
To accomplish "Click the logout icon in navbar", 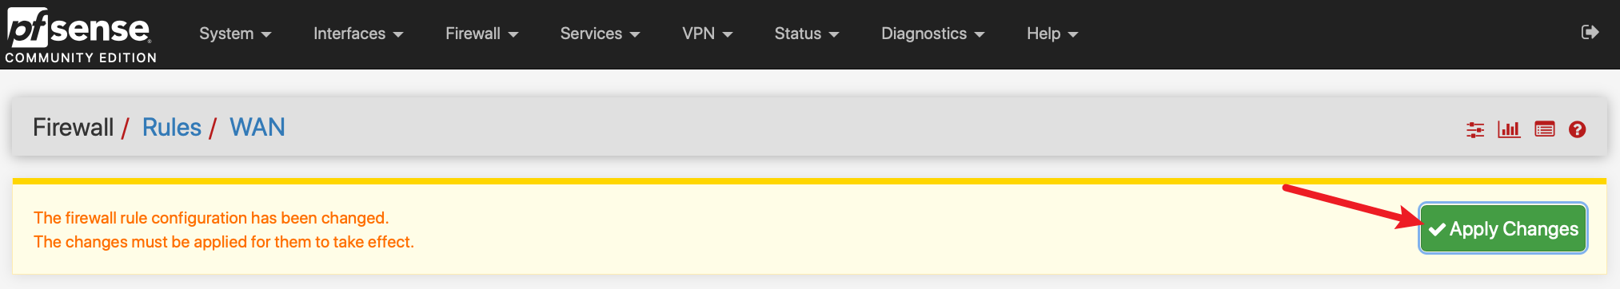I will [1590, 32].
